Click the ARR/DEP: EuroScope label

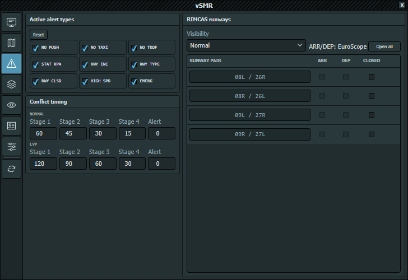pos(337,47)
